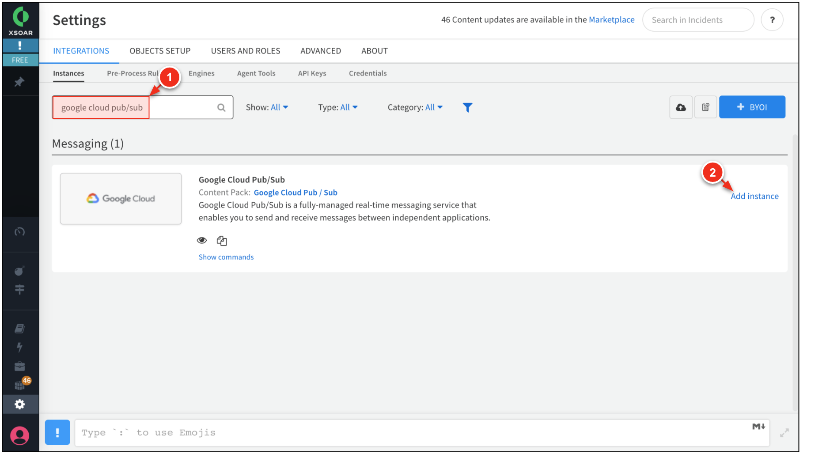Viewport: 826px width, 454px height.
Task: Open the Type: All dropdown
Action: coord(338,107)
